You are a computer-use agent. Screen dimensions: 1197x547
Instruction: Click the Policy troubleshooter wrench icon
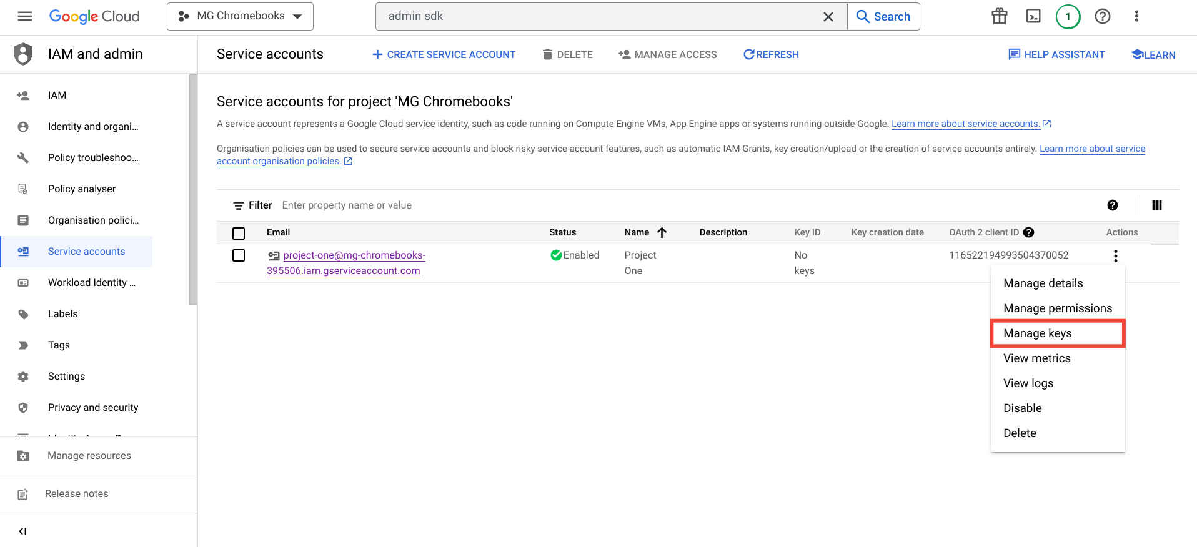click(x=23, y=158)
